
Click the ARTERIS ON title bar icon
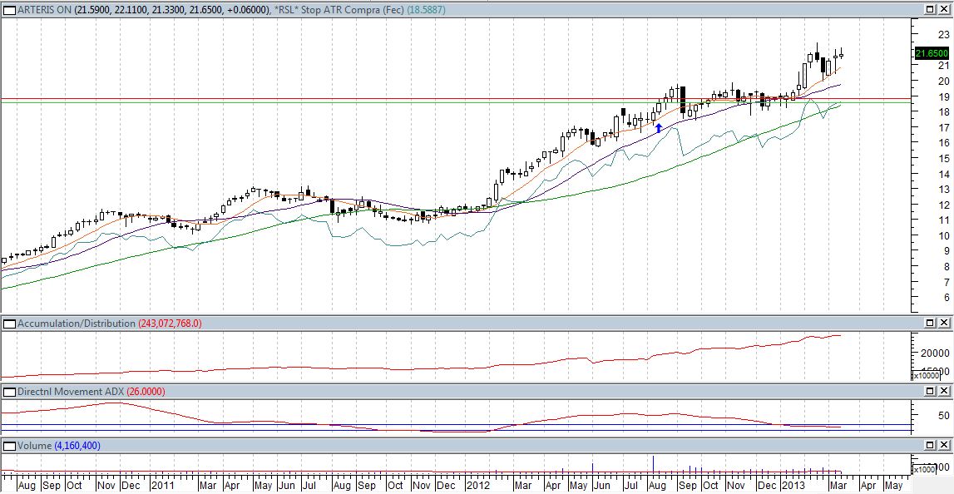coord(8,8)
